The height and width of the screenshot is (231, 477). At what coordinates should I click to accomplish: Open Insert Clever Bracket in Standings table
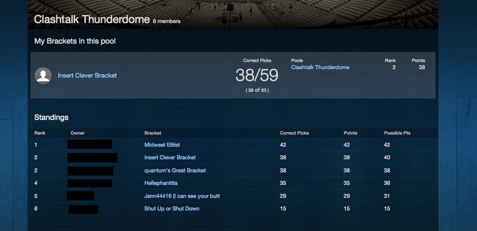click(x=170, y=158)
